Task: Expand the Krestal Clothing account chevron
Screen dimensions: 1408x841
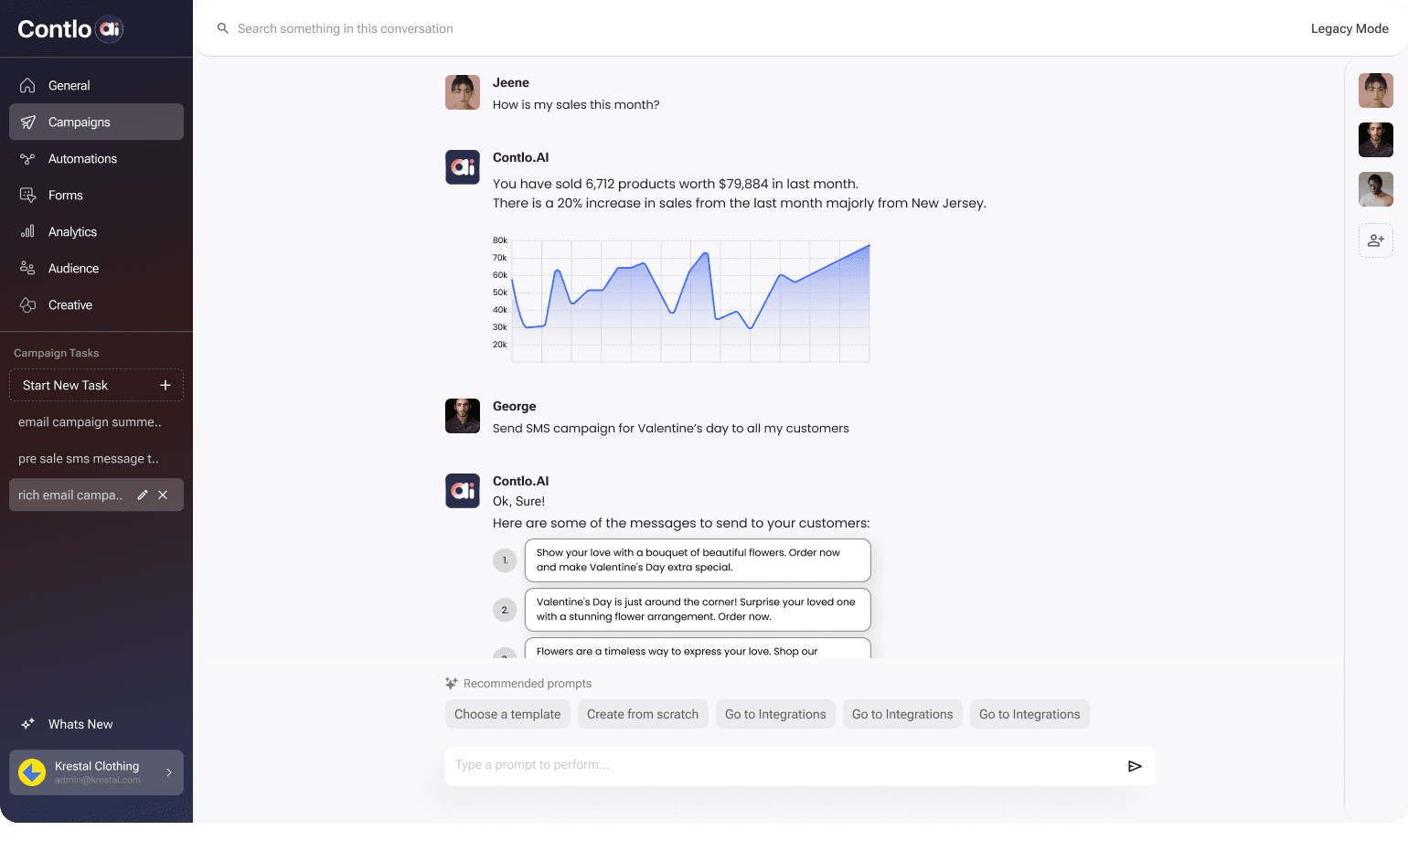Action: coord(169,772)
